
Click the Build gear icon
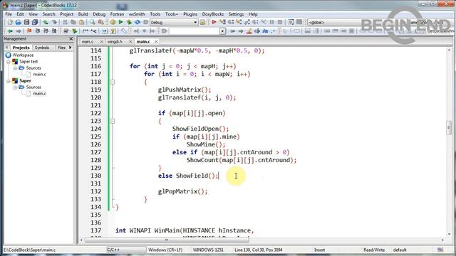click(113, 22)
